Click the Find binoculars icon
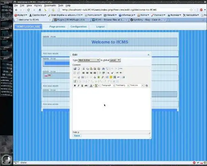207x166 pixels. (103, 68)
